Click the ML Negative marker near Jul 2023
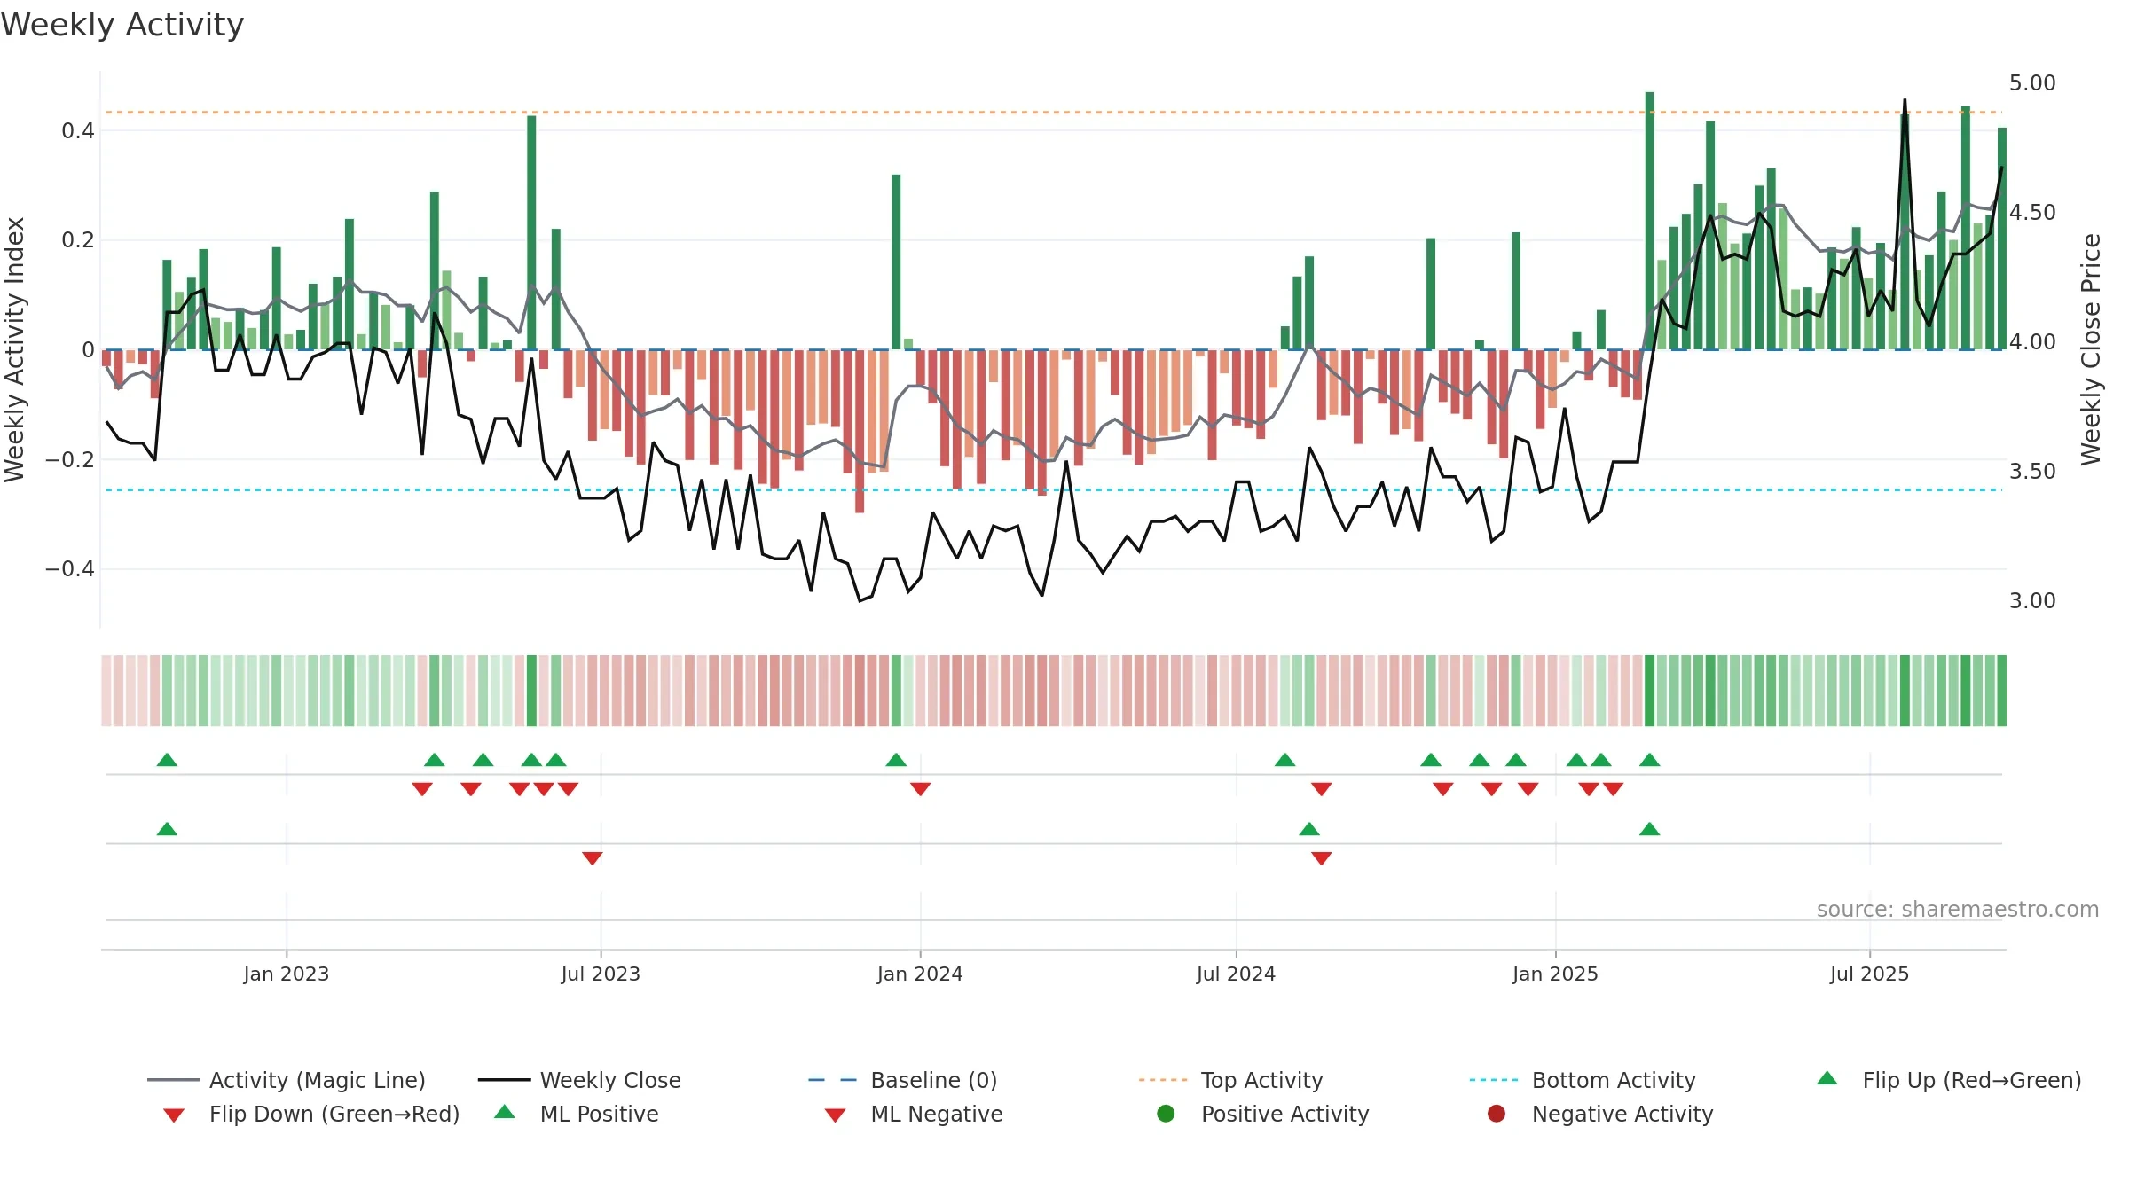Viewport: 2129px width, 1197px height. [593, 858]
